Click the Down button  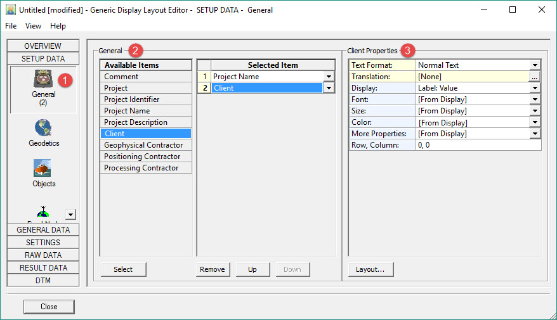(292, 269)
